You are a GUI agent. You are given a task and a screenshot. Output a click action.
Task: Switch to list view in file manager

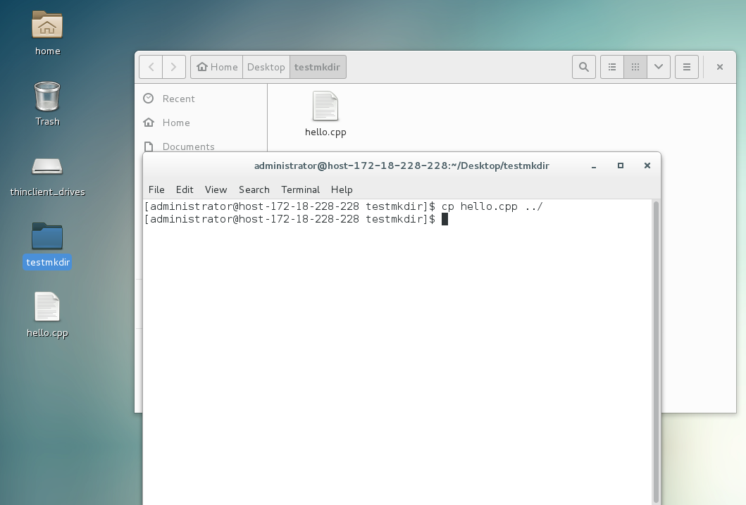(612, 67)
